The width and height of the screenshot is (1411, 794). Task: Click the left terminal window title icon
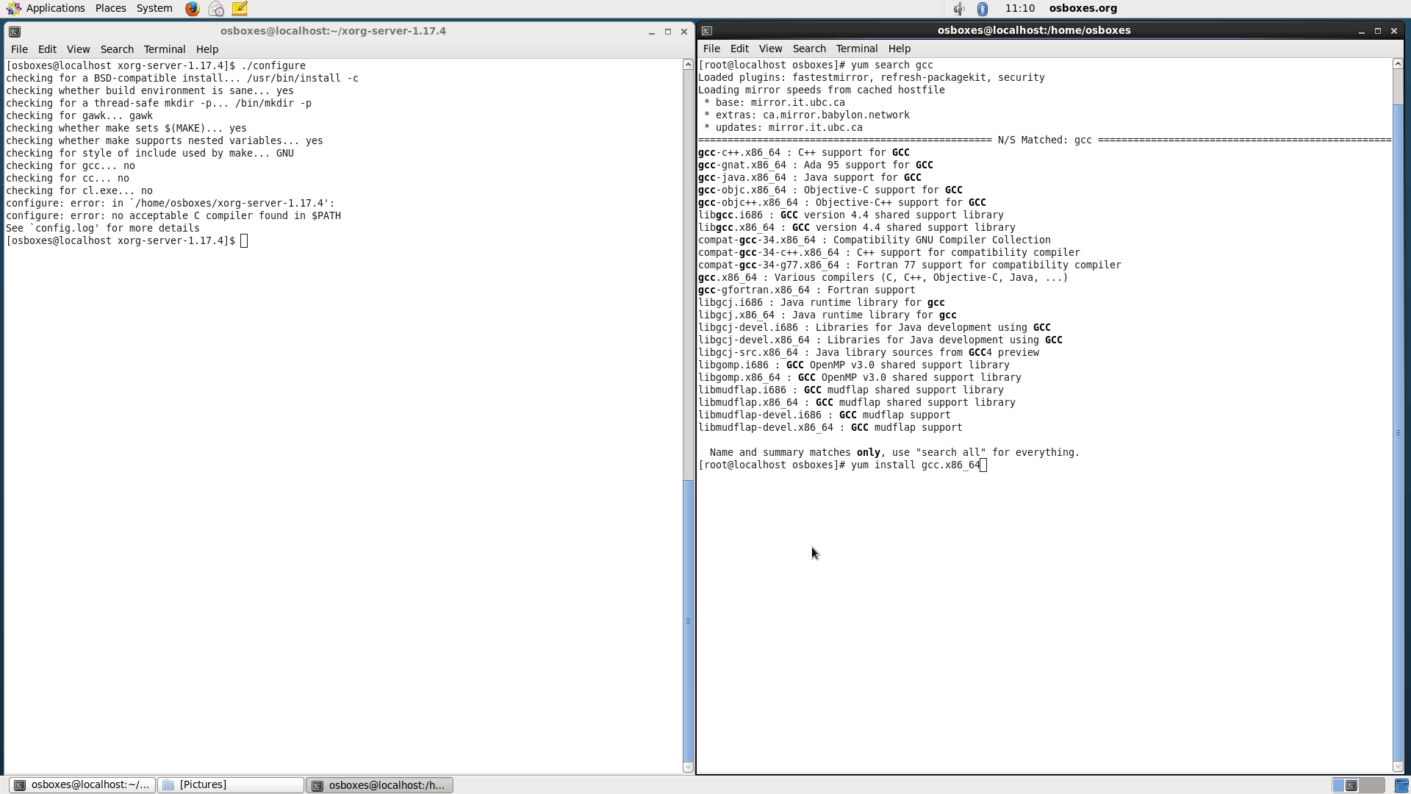(15, 32)
